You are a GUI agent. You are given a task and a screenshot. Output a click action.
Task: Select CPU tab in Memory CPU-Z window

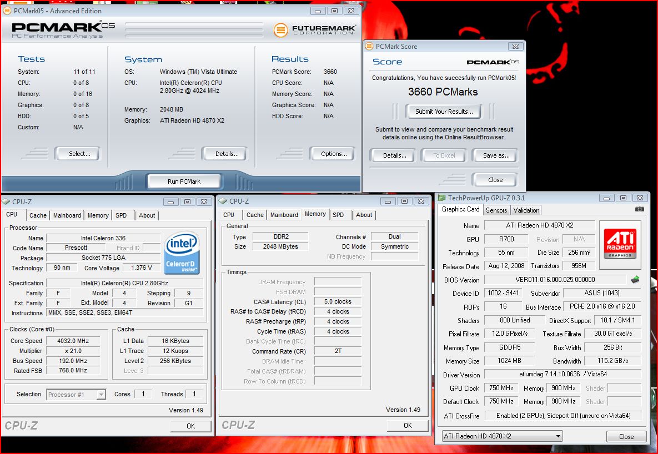[229, 215]
